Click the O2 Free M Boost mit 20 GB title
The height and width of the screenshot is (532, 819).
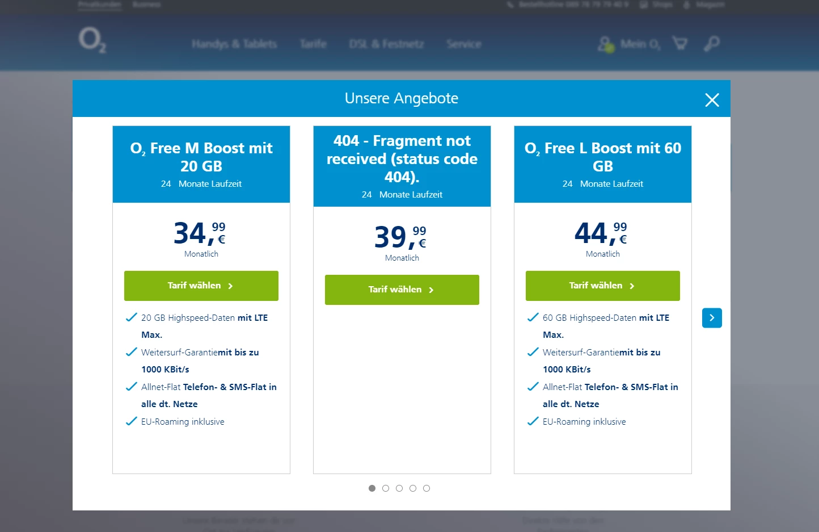201,157
